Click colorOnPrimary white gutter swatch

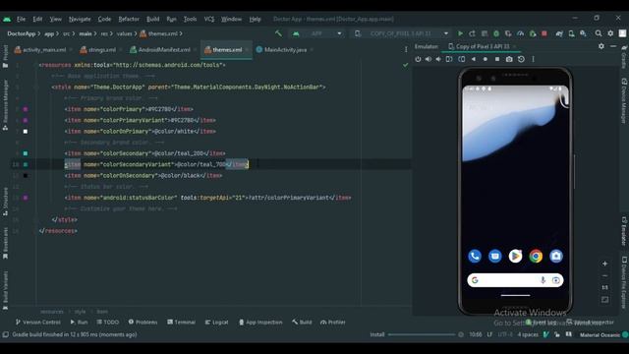(x=26, y=131)
